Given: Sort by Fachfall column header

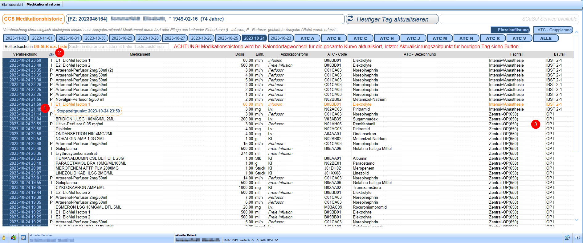Looking at the screenshot, I should coord(517,54).
